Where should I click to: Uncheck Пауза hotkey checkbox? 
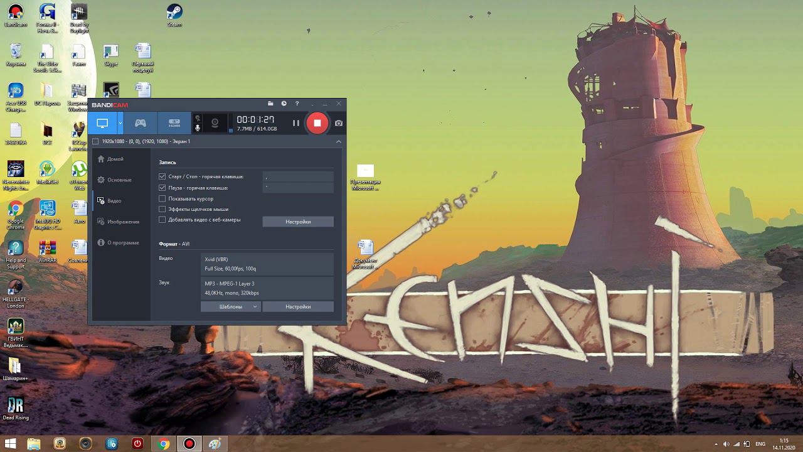tap(162, 188)
